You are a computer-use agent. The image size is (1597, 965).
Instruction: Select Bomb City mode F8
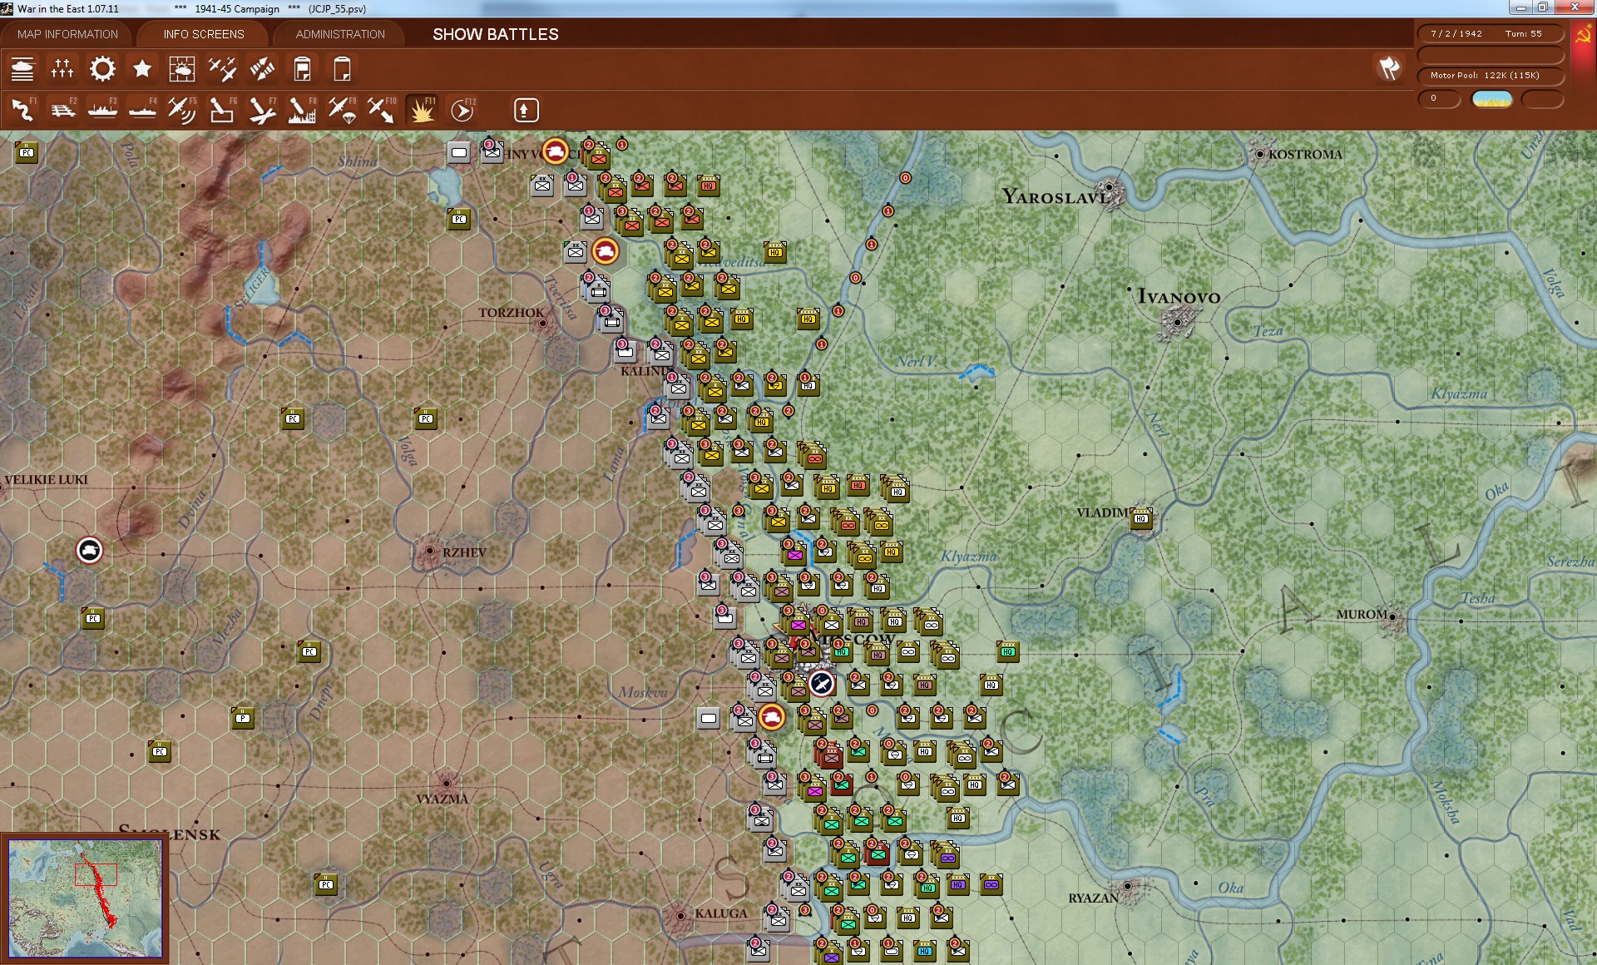coord(302,110)
